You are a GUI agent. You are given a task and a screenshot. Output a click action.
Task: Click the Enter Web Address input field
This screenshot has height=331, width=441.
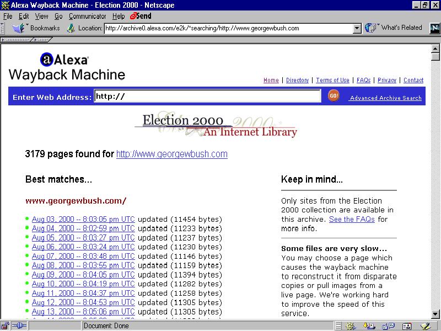pos(208,96)
